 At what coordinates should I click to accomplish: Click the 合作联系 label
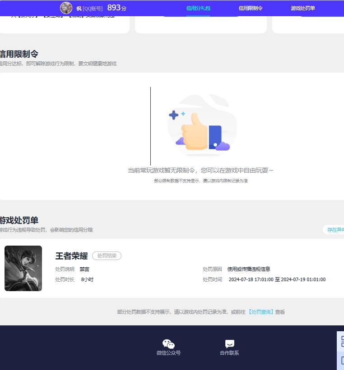pos(229,353)
